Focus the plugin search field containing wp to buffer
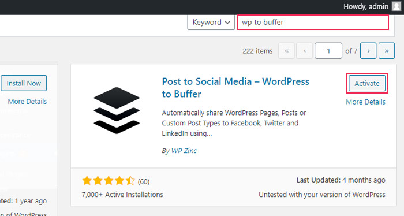This screenshot has height=216, width=404. pos(313,22)
